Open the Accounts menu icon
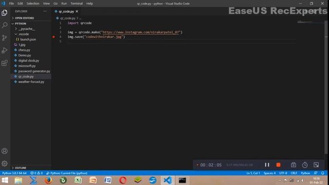 (5, 151)
